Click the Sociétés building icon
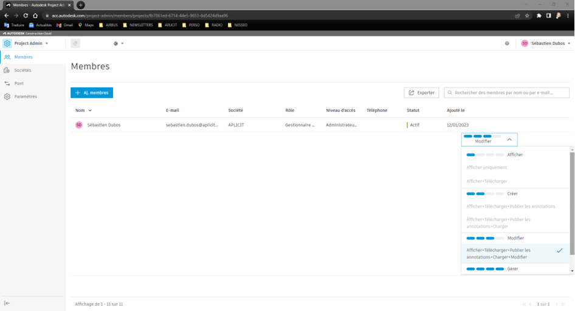 point(7,70)
